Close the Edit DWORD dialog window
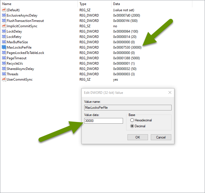 [x=170, y=93]
